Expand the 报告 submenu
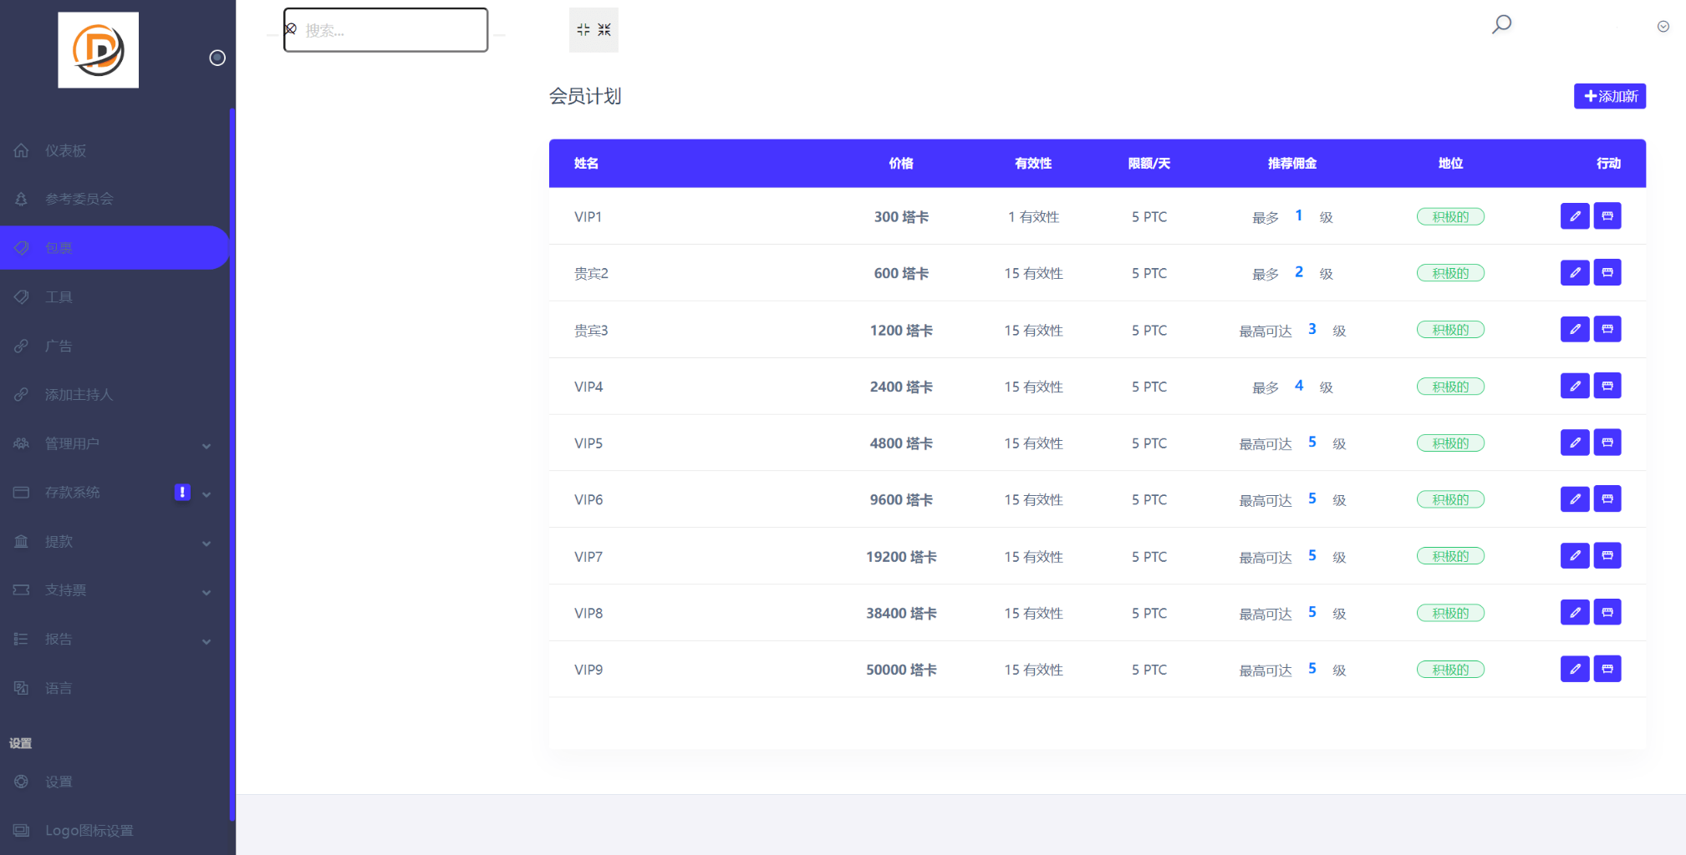Screen dimensions: 1686x855 click(206, 641)
